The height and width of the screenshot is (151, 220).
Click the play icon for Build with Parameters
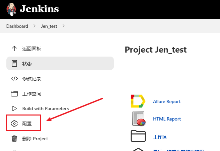coord(14,108)
